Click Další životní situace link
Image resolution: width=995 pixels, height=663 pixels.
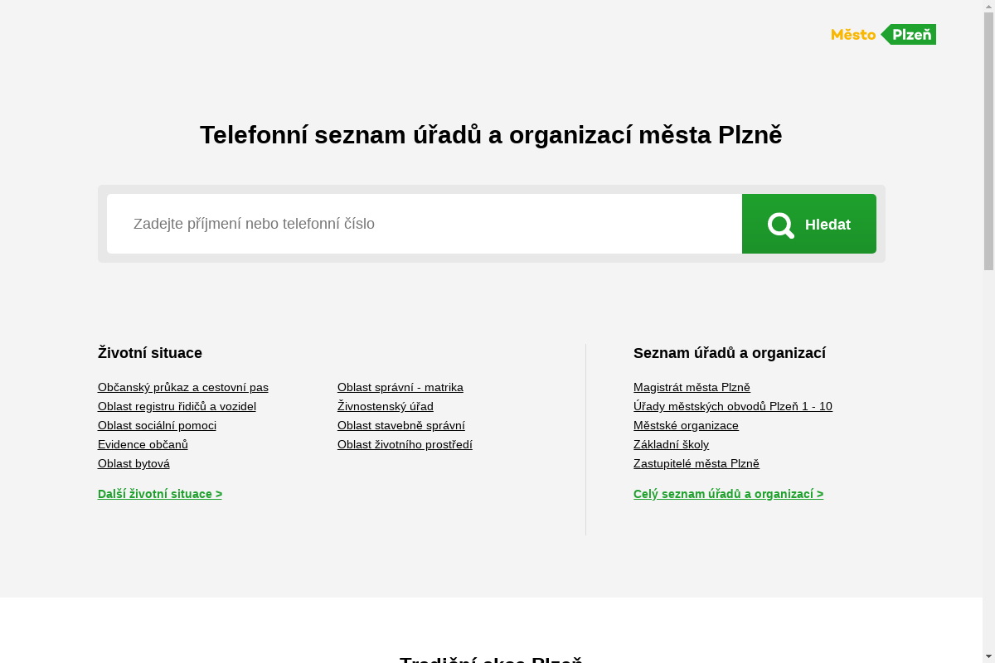click(160, 494)
